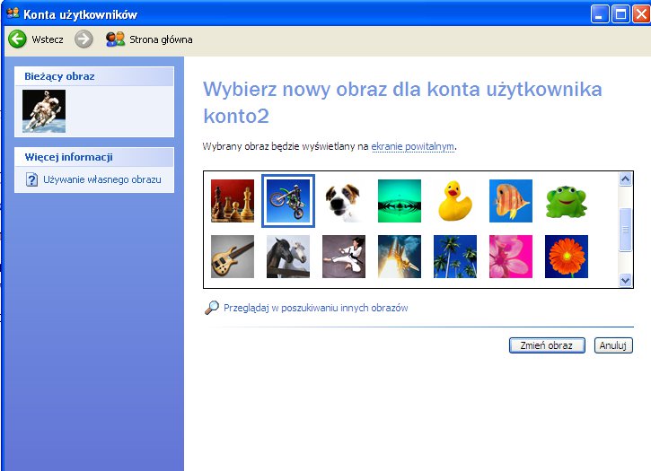Select the dirt bike picture

[288, 201]
